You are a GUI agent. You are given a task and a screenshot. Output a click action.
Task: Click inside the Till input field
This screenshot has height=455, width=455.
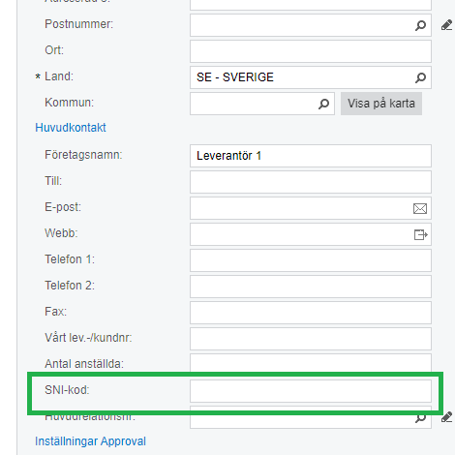[x=311, y=182]
